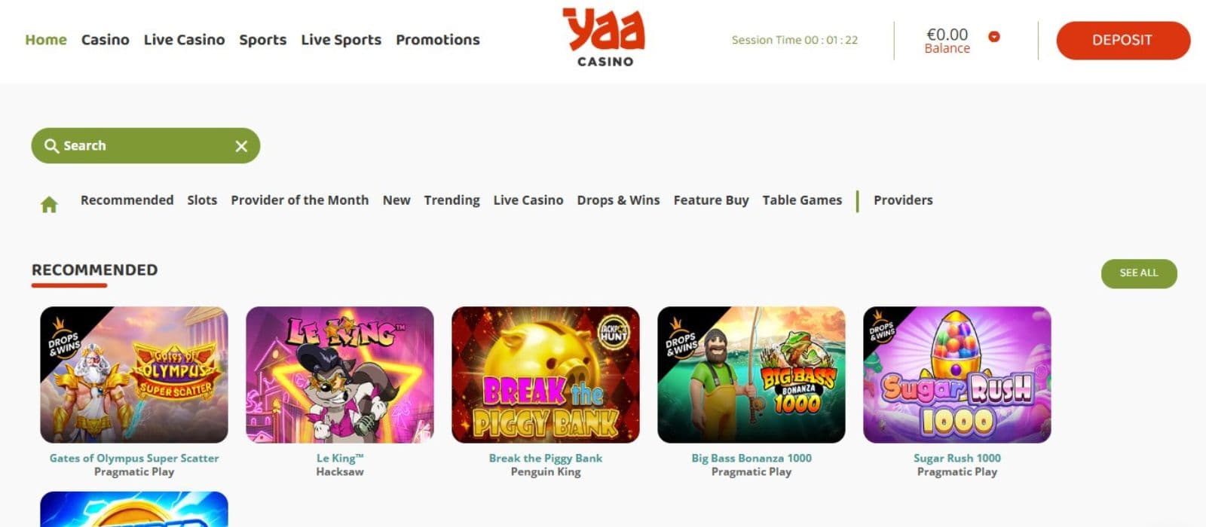
Task: Clear the search field with X icon
Action: [241, 146]
